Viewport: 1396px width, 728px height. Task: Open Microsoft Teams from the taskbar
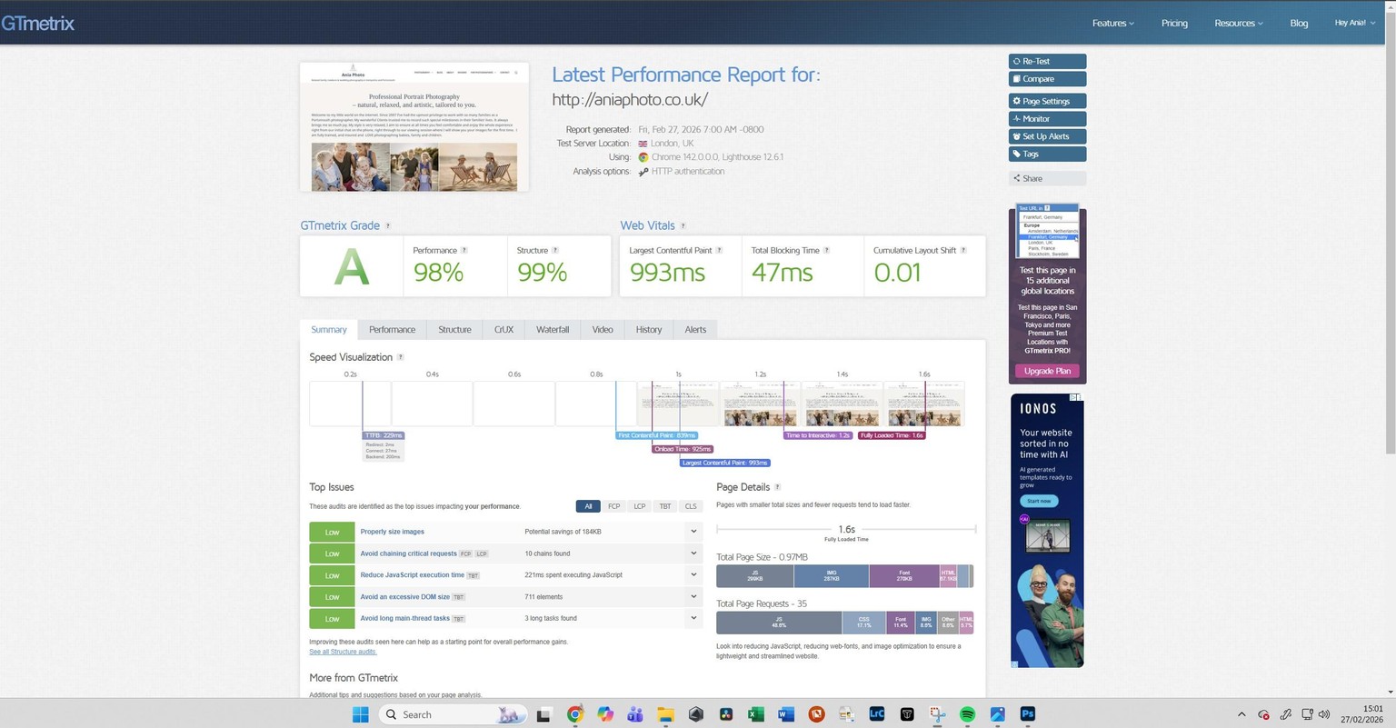635,714
